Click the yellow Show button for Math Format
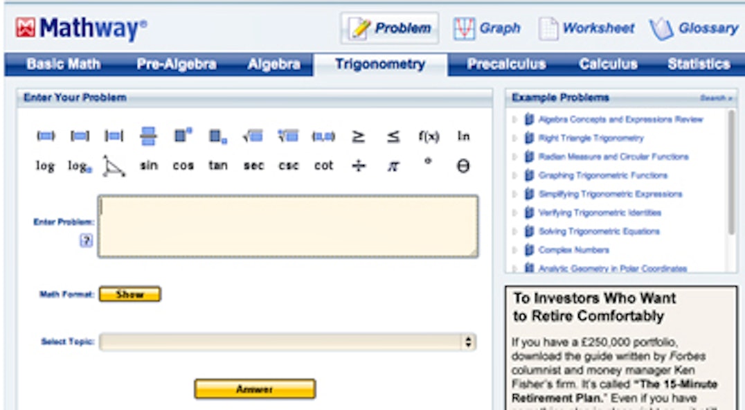The image size is (745, 410). 129,294
